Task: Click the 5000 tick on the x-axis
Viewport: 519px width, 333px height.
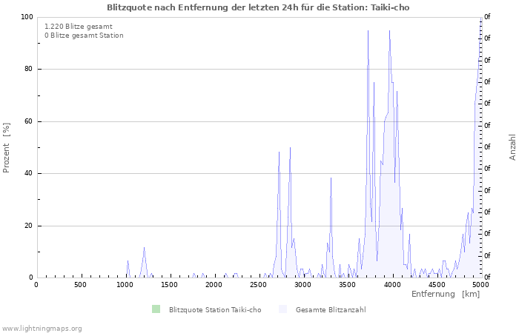Action: (x=480, y=285)
